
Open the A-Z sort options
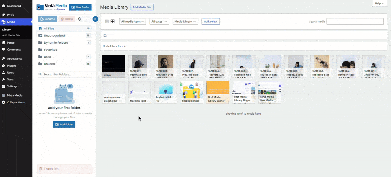80,19
